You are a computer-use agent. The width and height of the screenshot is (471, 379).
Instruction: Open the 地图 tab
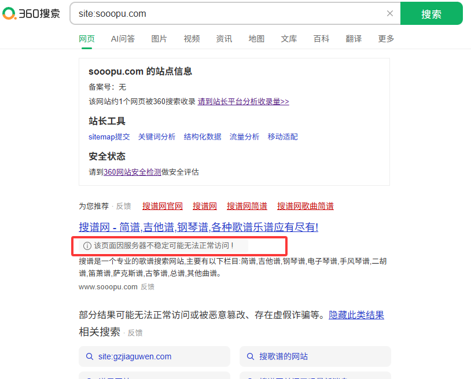click(256, 39)
